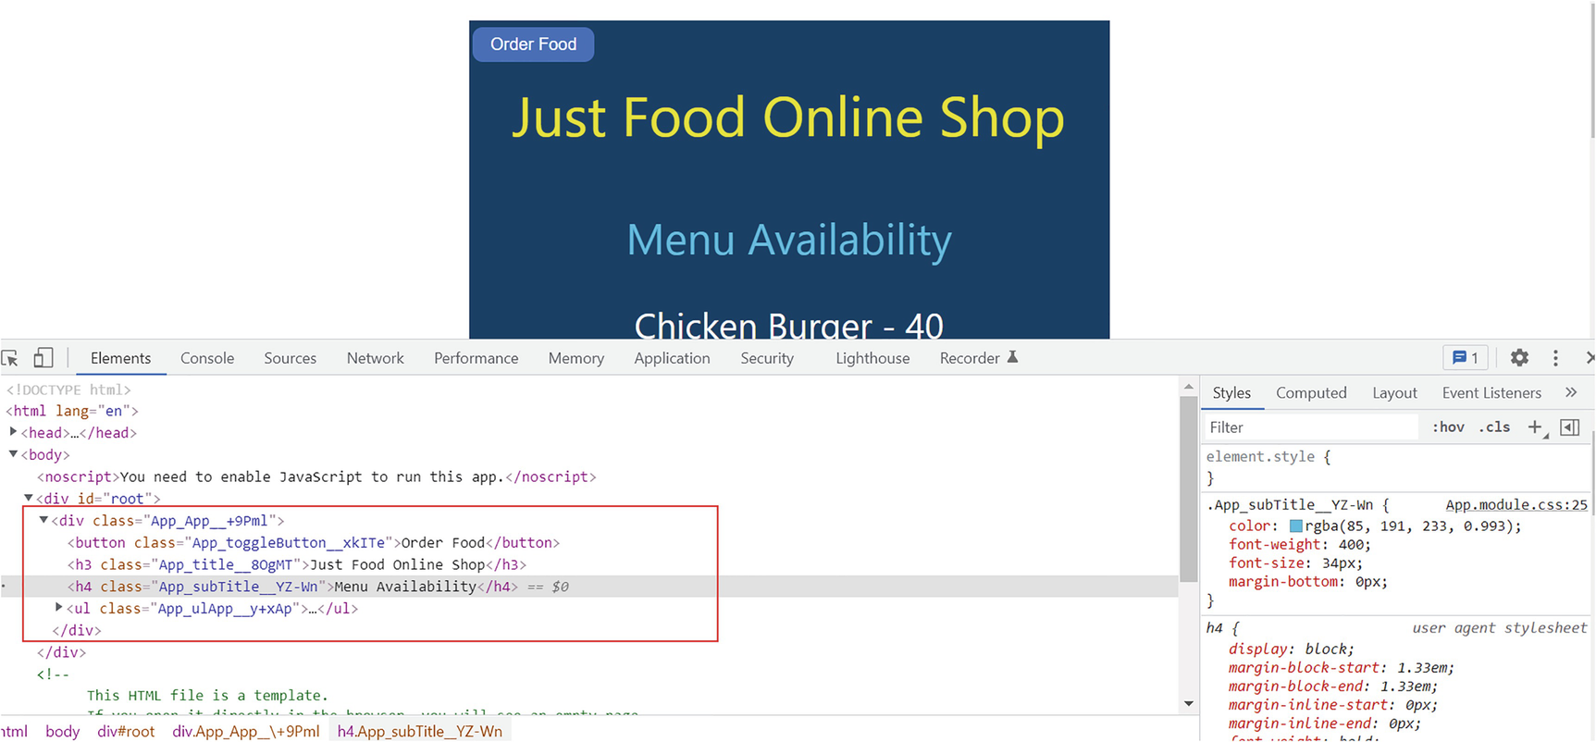Open the Recorder tab
This screenshot has width=1596, height=742.
pyautogui.click(x=970, y=358)
